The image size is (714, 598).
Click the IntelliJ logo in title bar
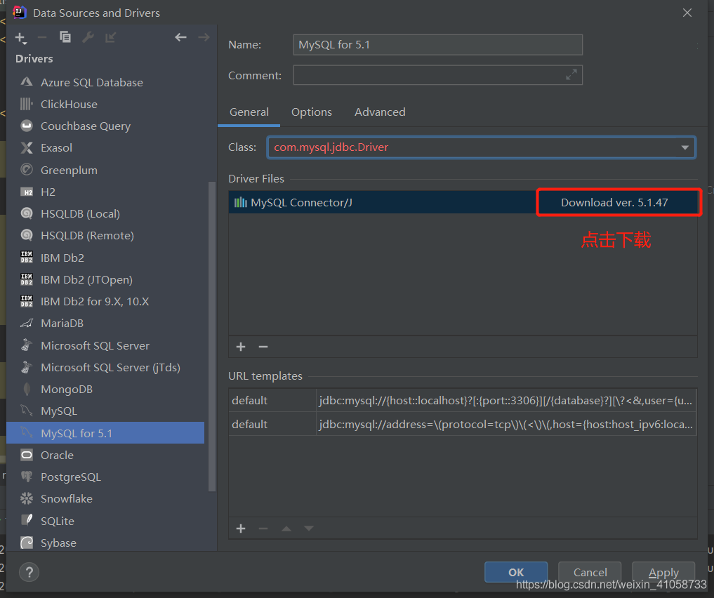(x=20, y=13)
